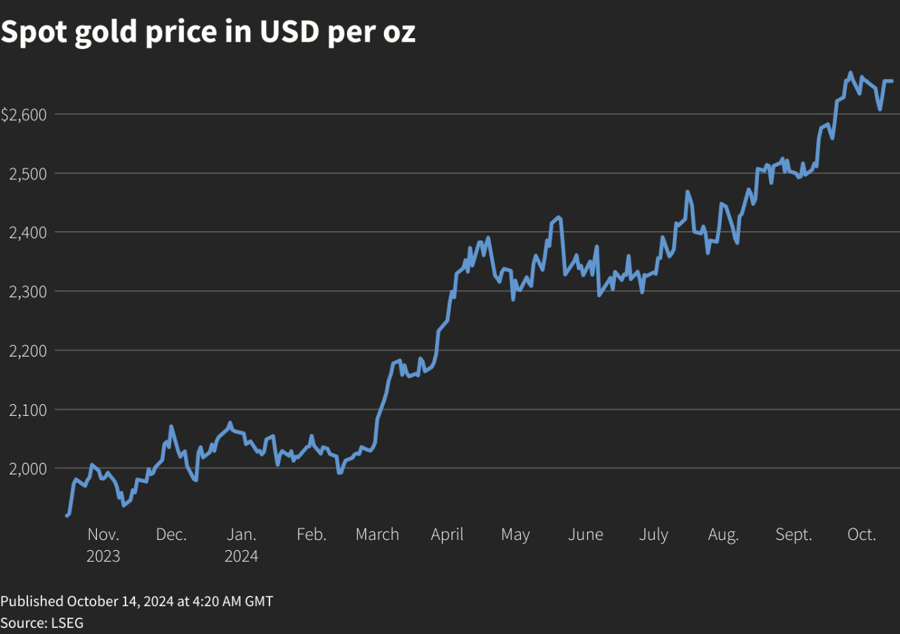Viewport: 900px width, 634px height.
Task: Click the Feb. axis label
Action: (x=312, y=534)
